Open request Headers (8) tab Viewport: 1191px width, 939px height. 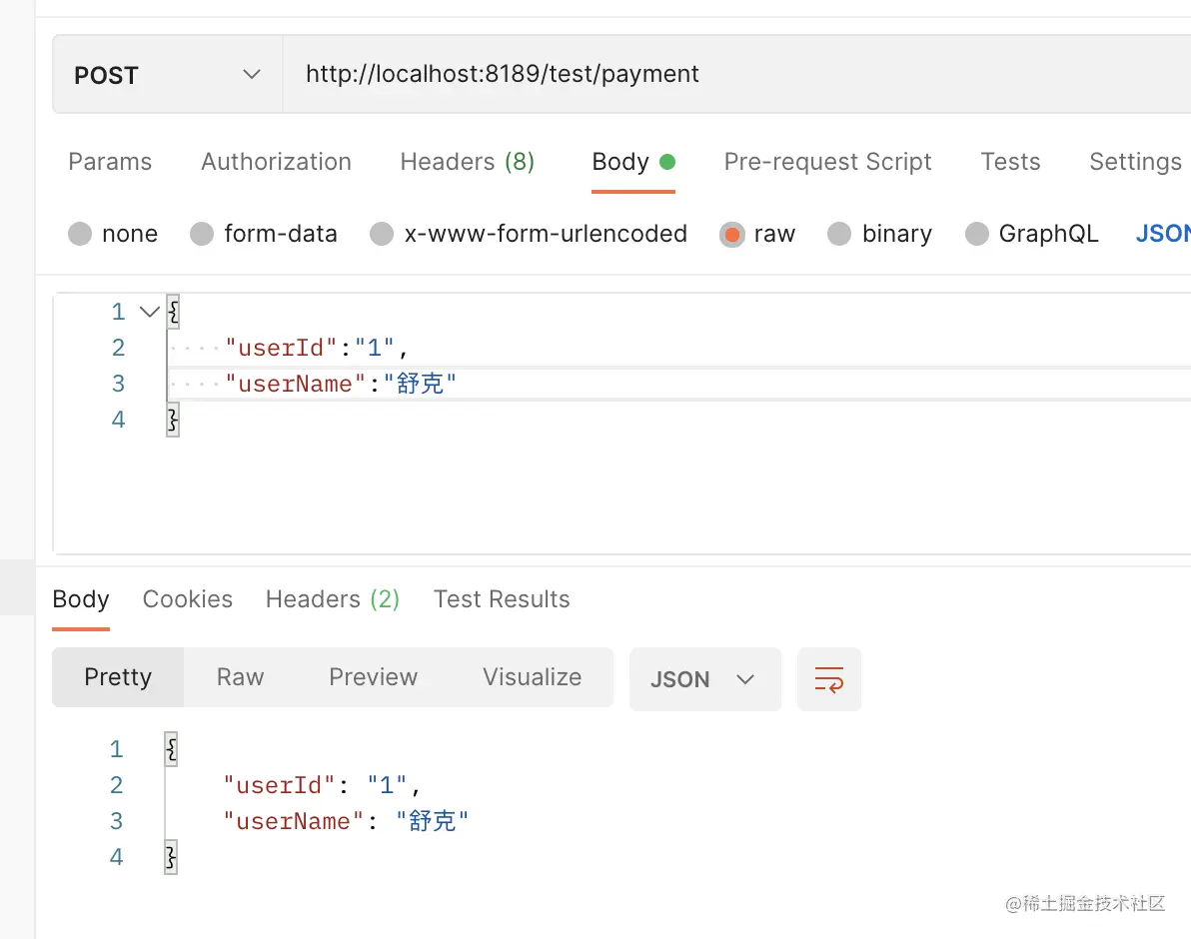468,162
